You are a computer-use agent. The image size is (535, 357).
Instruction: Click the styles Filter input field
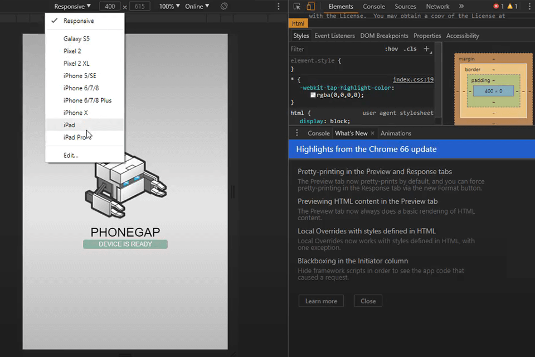334,49
